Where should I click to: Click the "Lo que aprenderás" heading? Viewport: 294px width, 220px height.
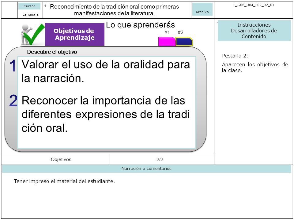click(x=140, y=25)
